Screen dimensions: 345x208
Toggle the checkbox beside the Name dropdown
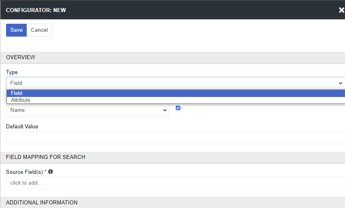pyautogui.click(x=178, y=108)
